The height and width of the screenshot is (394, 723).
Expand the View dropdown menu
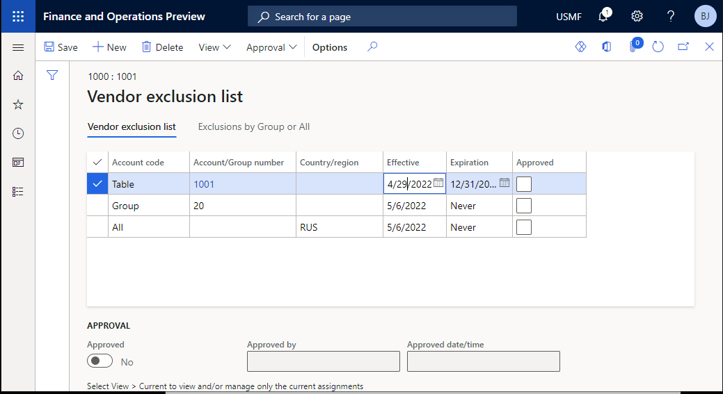click(214, 47)
